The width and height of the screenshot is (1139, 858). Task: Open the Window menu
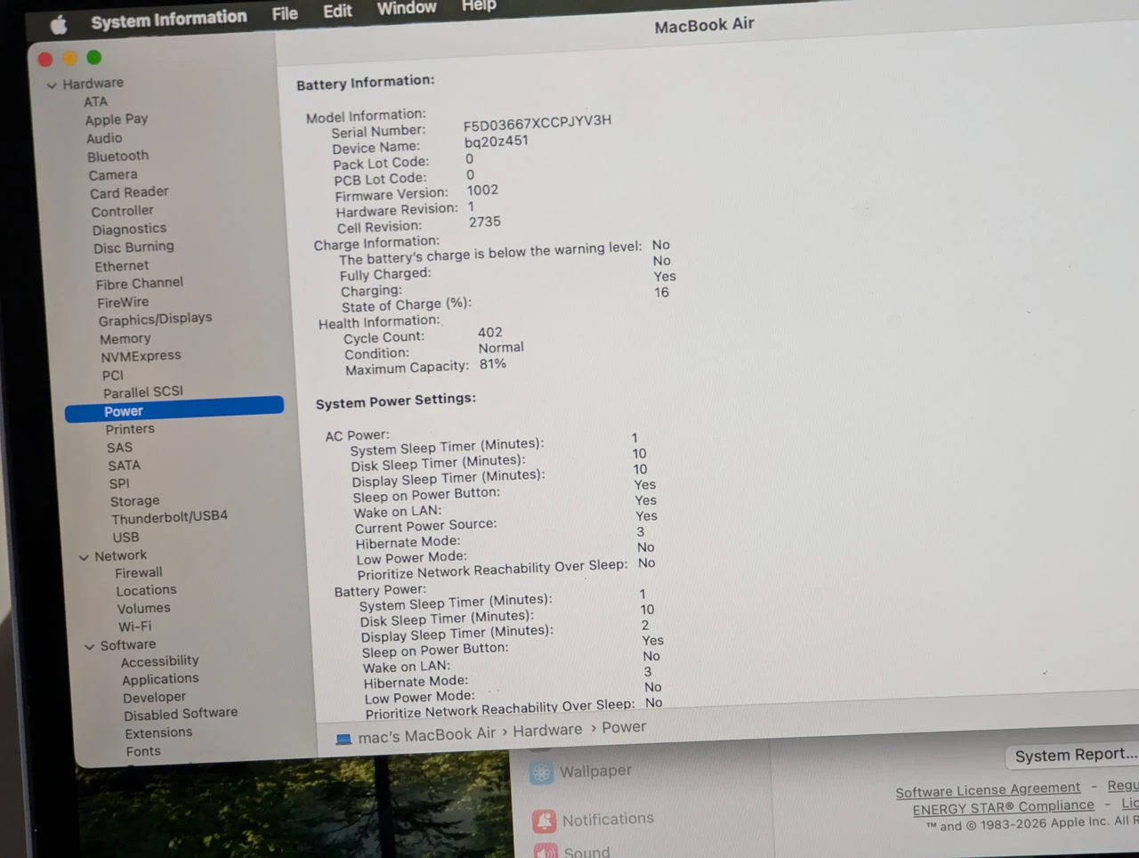[x=407, y=8]
